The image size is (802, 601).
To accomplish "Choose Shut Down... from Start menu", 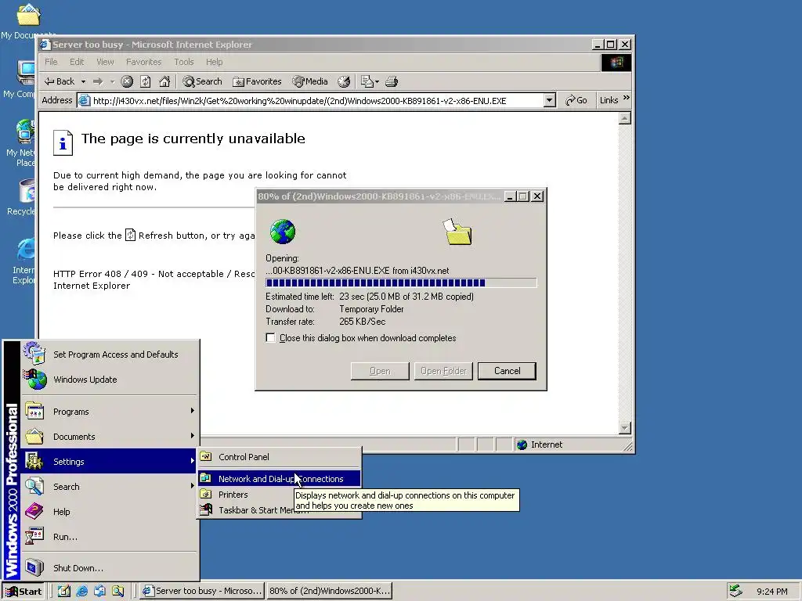I will coord(110,568).
